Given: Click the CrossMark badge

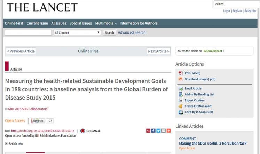Looking at the screenshot, I should [90, 131].
